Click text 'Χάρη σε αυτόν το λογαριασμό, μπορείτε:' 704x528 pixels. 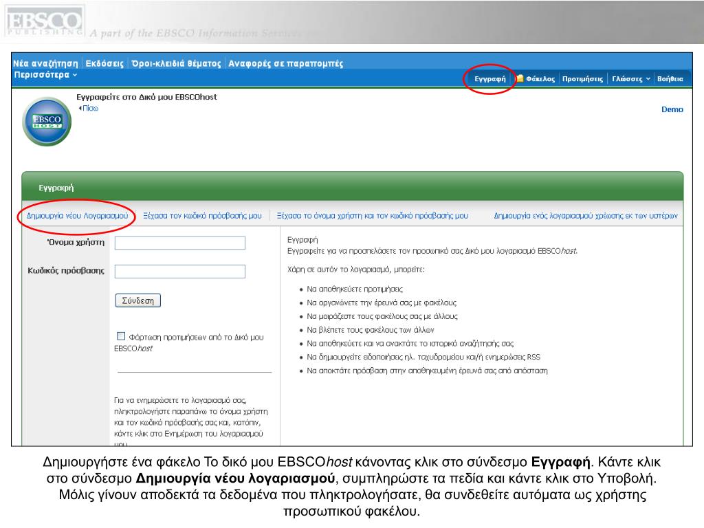point(355,269)
